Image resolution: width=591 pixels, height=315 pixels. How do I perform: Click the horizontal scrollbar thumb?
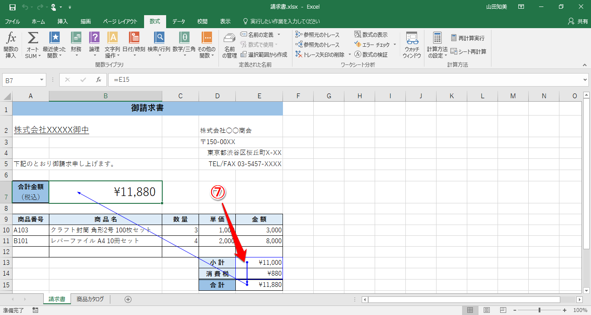point(464,299)
